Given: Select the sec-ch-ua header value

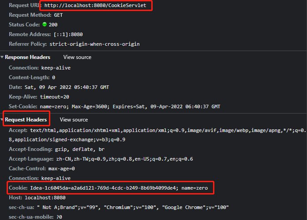Looking at the screenshot, I should pos(132,208).
